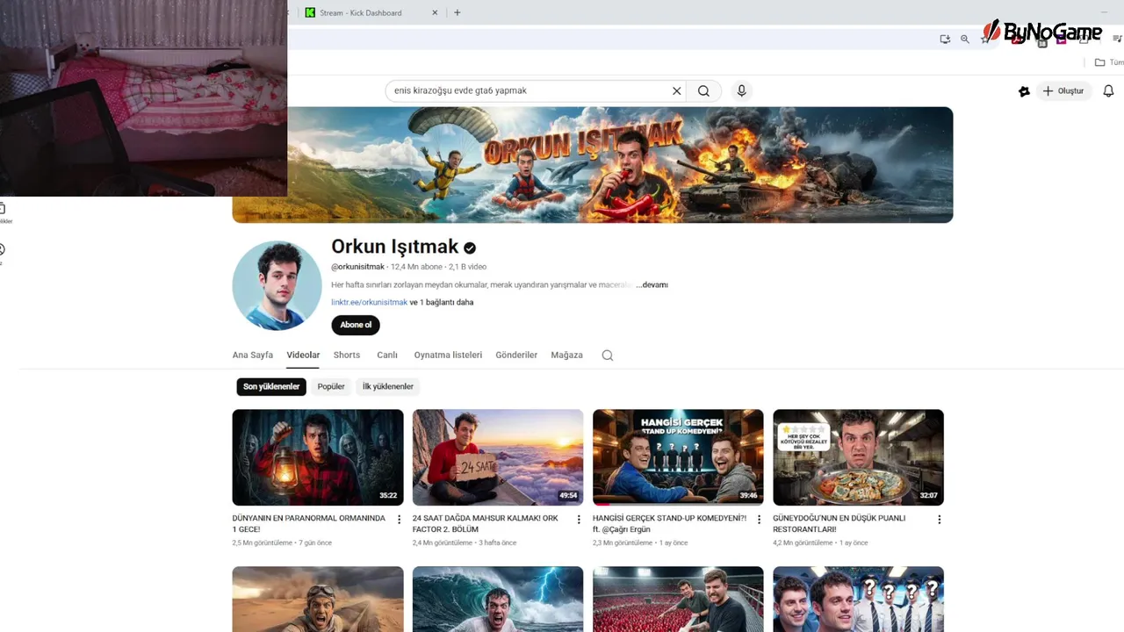This screenshot has height=632, width=1124.
Task: Open the red stadium crowd video thumbnail
Action: (678, 599)
